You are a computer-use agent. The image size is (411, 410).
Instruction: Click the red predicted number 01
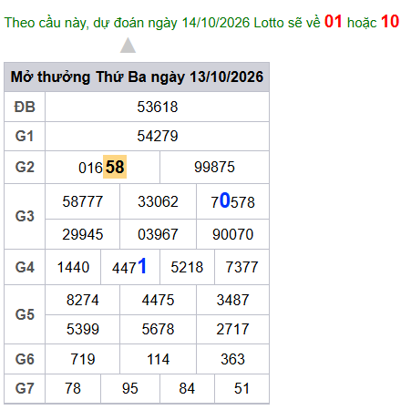pyautogui.click(x=334, y=22)
